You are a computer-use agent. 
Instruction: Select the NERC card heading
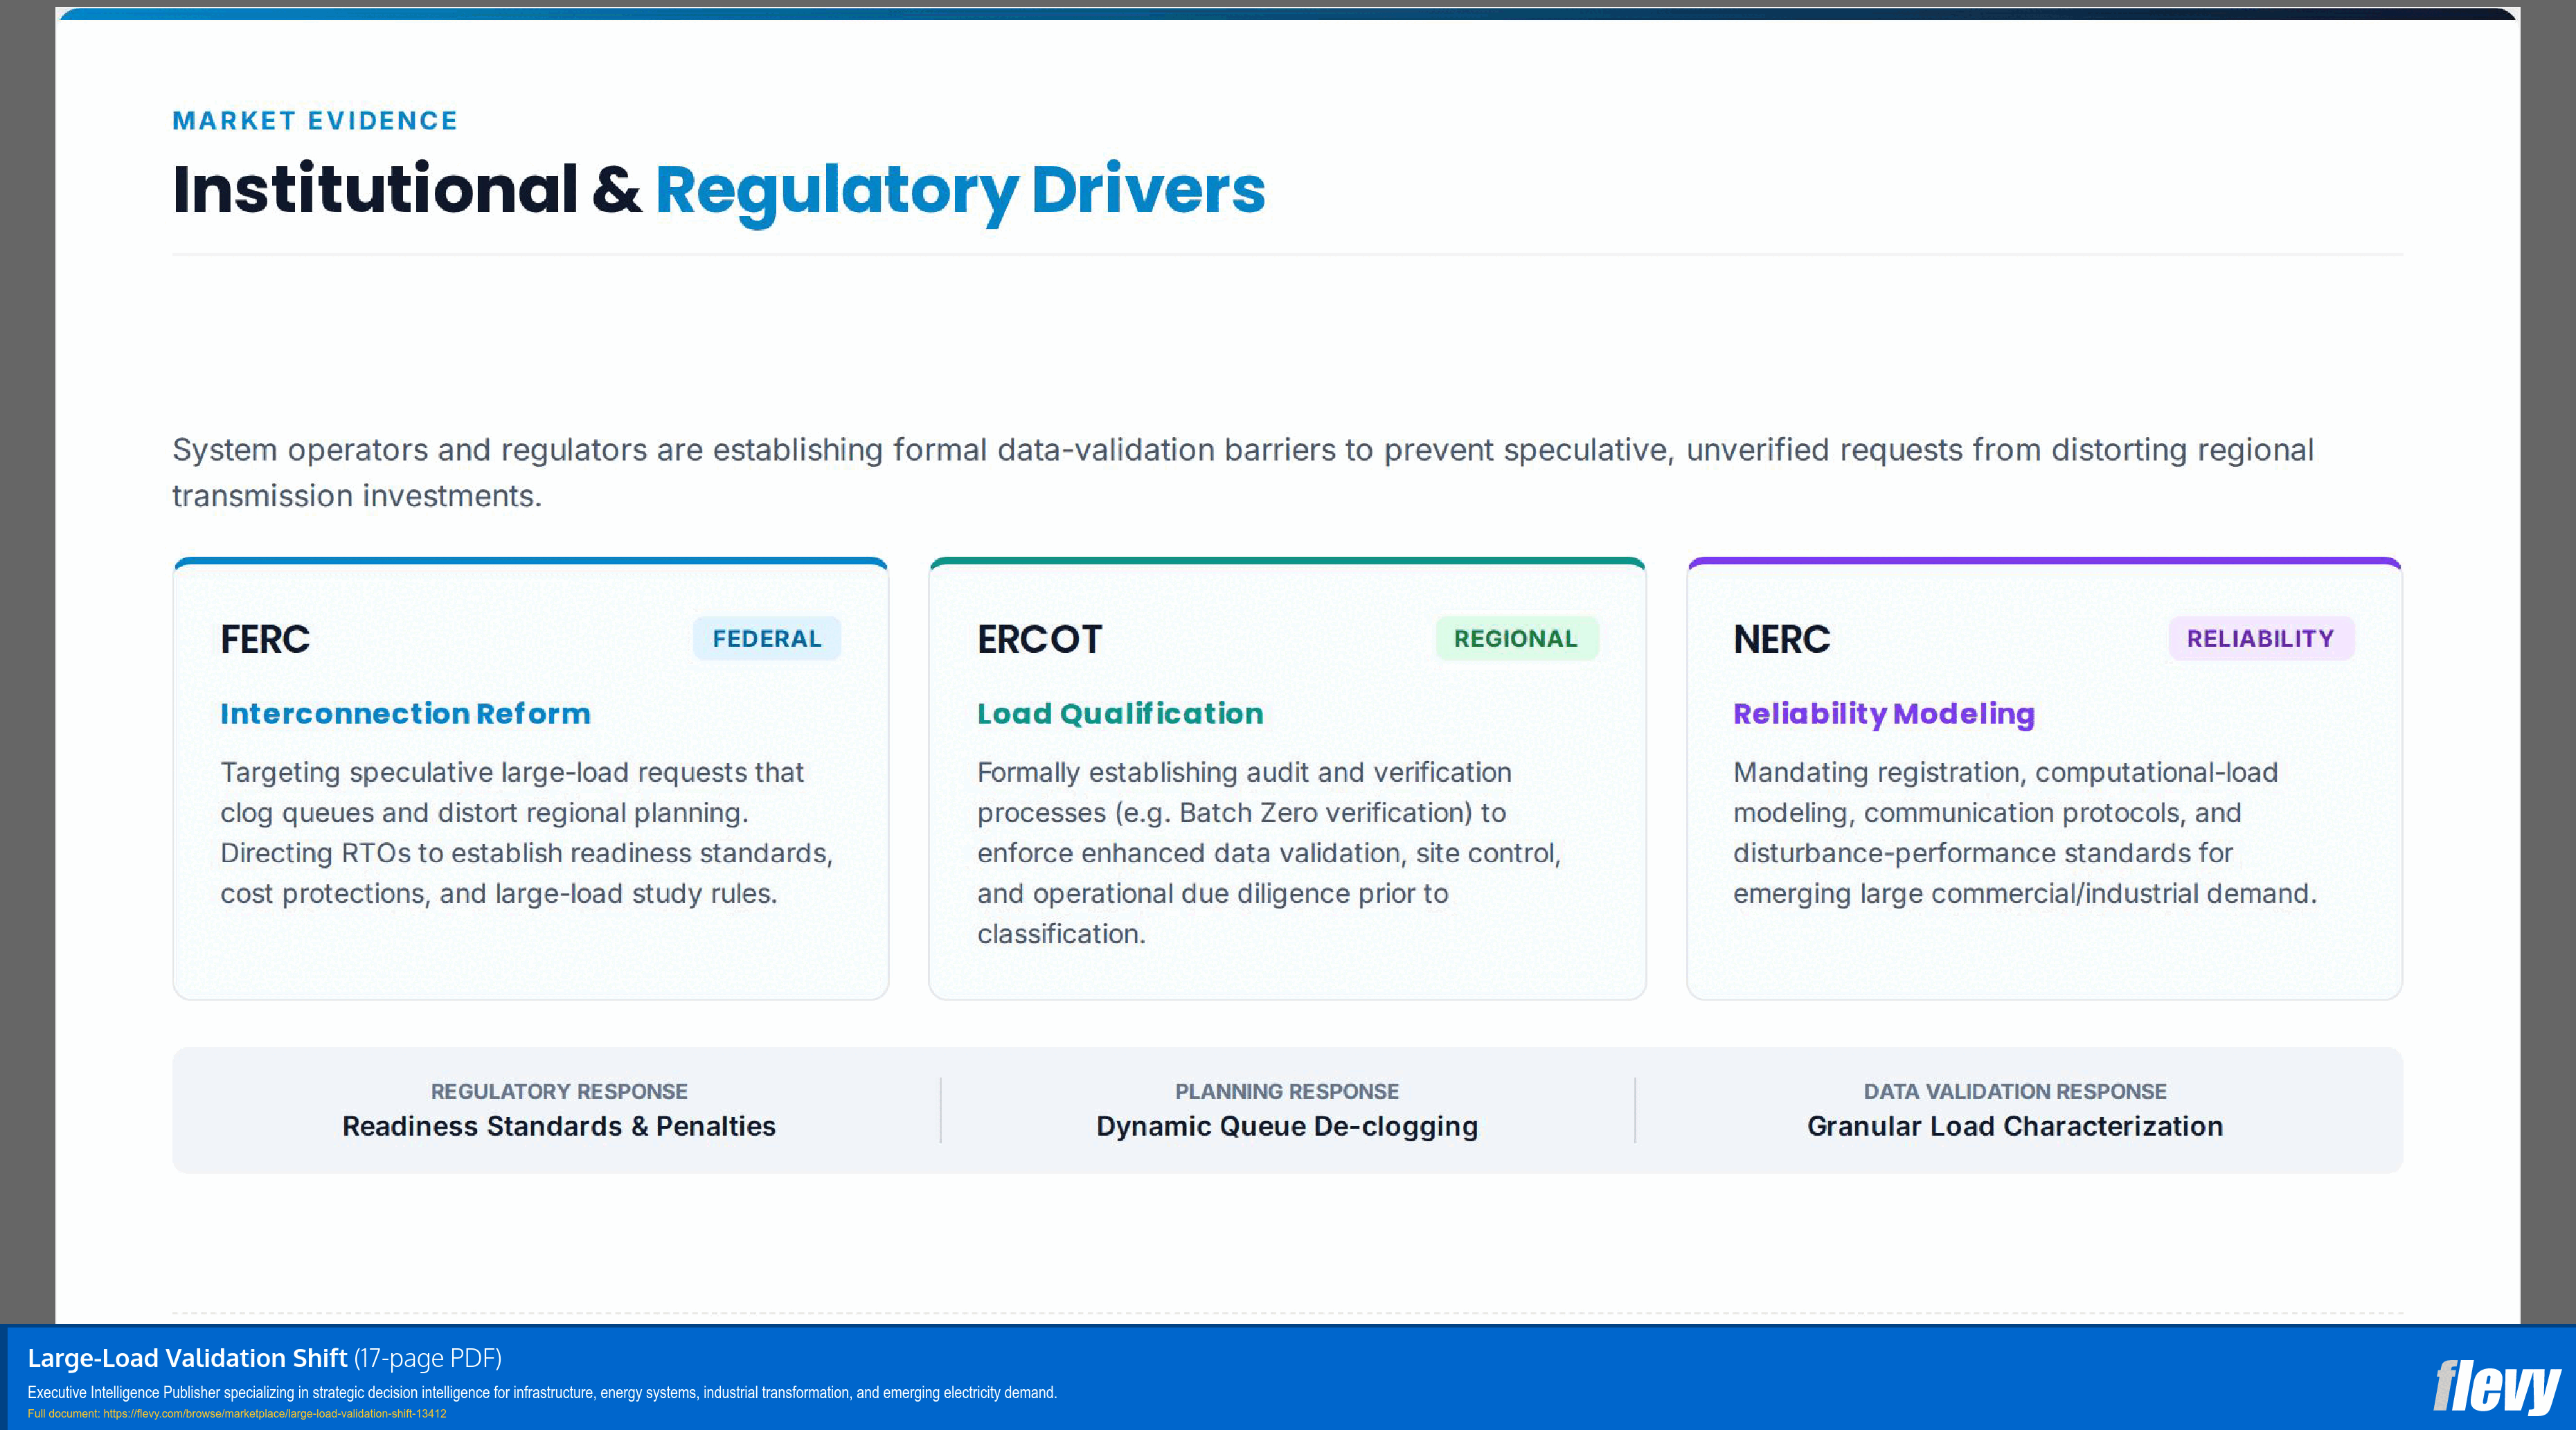click(1781, 639)
